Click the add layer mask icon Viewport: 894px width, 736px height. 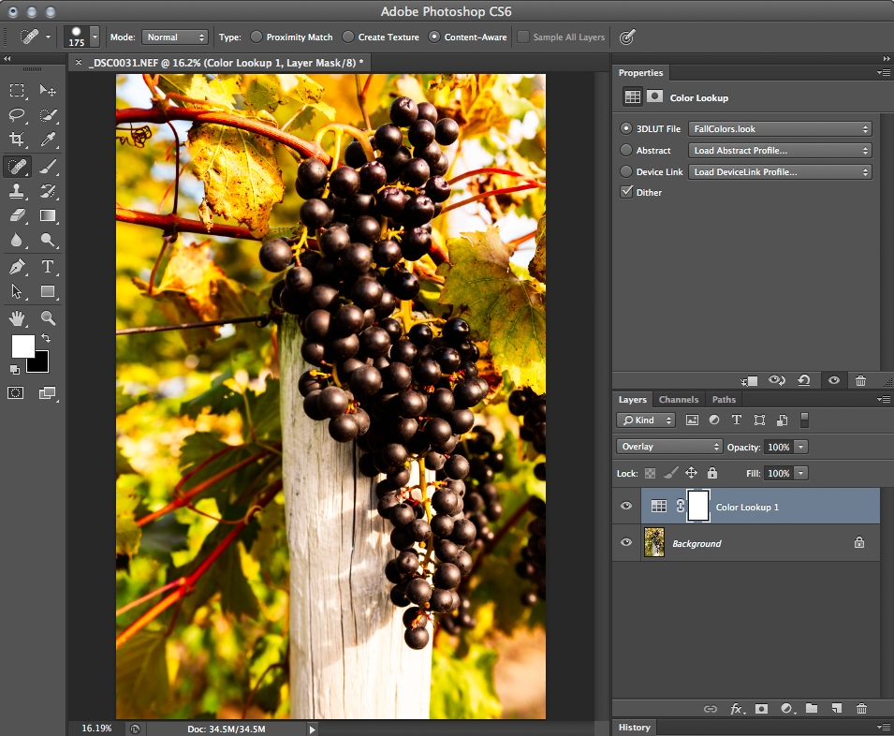(x=763, y=709)
